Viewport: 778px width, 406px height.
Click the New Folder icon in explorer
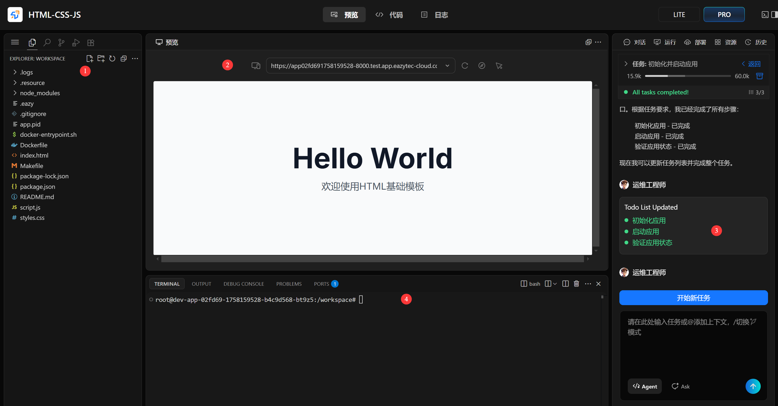[x=101, y=59]
